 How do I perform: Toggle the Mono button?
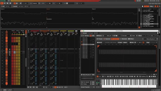140,36
